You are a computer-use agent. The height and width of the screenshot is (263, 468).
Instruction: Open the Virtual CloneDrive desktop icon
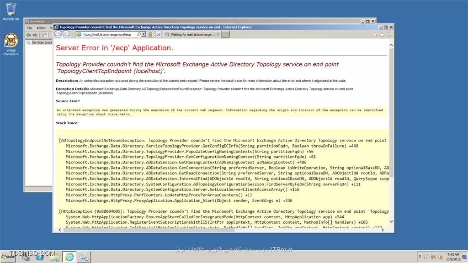point(11,44)
